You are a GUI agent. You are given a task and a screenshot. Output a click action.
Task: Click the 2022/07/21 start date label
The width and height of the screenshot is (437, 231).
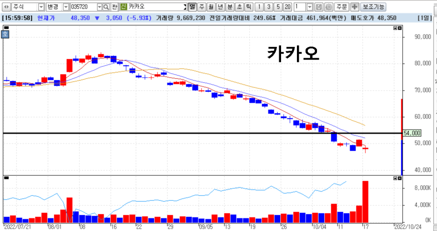pos(17,227)
